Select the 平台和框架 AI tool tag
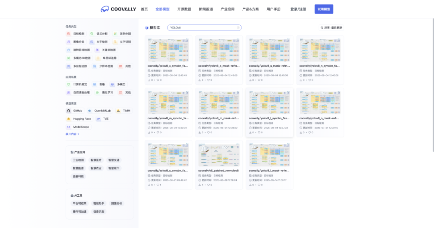The image size is (434, 228). (x=80, y=204)
